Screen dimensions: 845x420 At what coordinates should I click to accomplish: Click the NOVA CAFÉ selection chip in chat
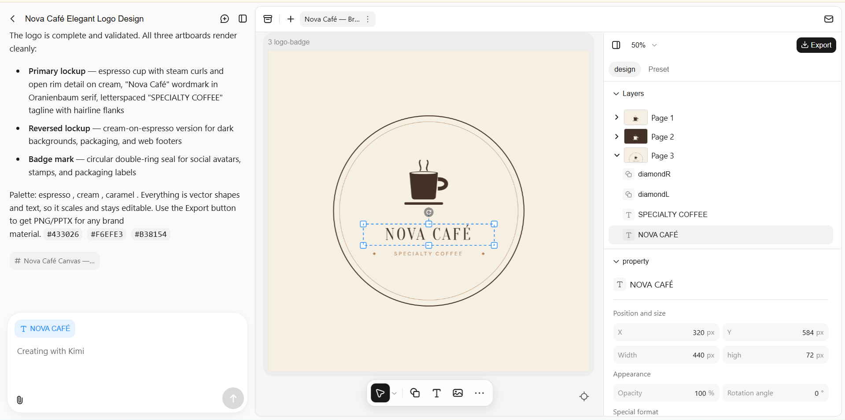coord(45,328)
